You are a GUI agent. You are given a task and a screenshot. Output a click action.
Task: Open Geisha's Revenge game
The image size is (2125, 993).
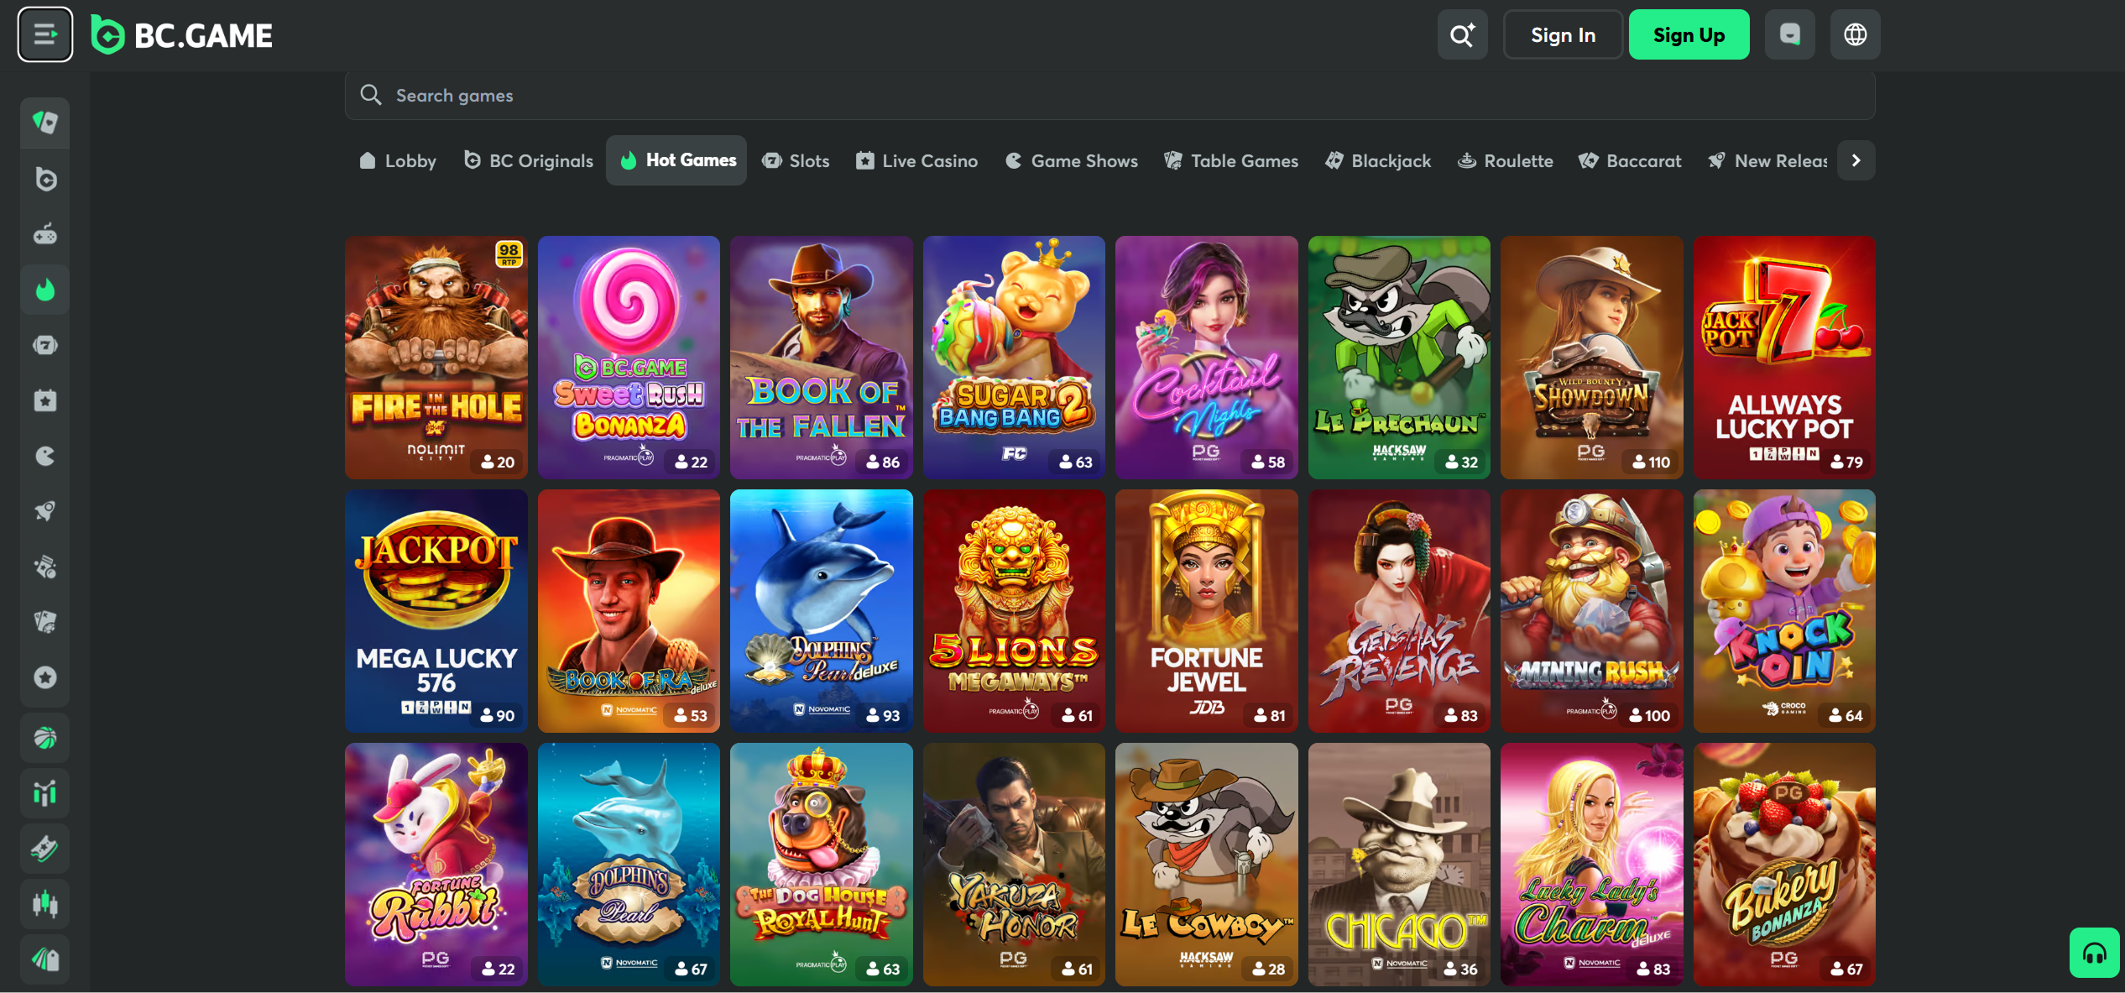coord(1399,611)
